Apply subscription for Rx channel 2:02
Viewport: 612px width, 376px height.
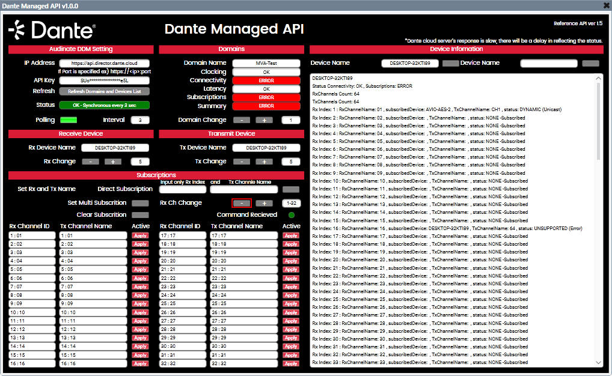point(140,244)
